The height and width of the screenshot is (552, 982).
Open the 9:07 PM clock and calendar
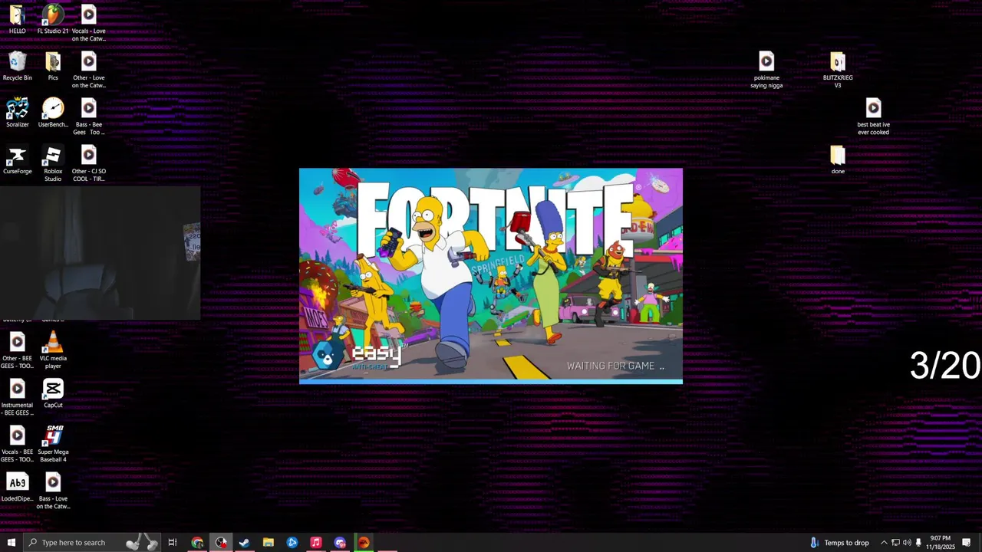(940, 543)
